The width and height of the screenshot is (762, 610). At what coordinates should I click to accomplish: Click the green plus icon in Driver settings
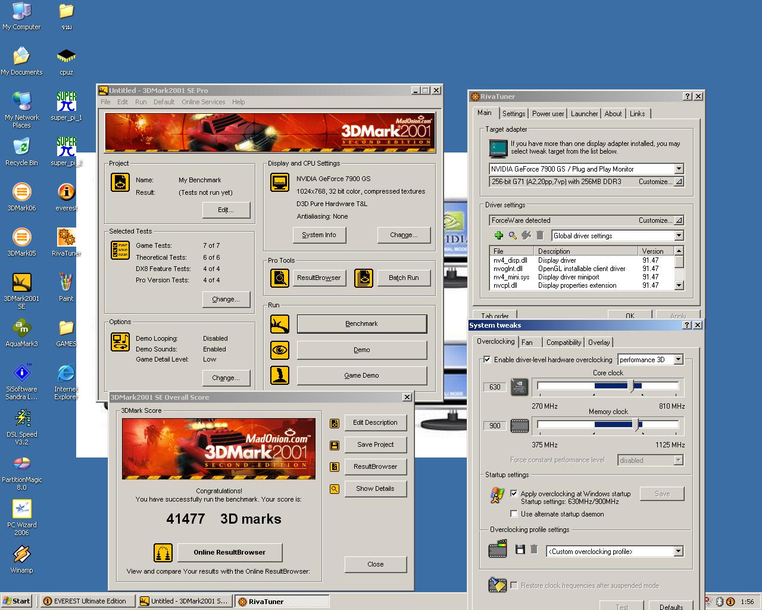tap(498, 235)
